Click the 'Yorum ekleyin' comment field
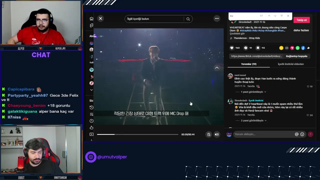This screenshot has height=180, width=320. click(x=264, y=134)
